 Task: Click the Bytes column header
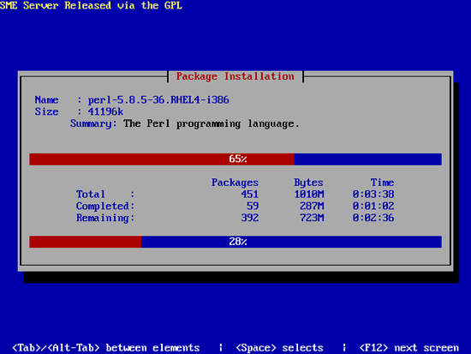pyautogui.click(x=308, y=183)
